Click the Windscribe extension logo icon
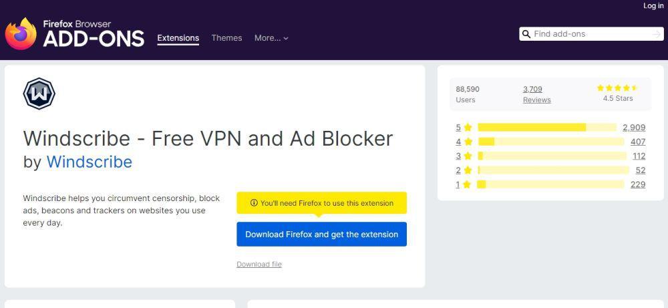The width and height of the screenshot is (668, 308). click(x=39, y=94)
